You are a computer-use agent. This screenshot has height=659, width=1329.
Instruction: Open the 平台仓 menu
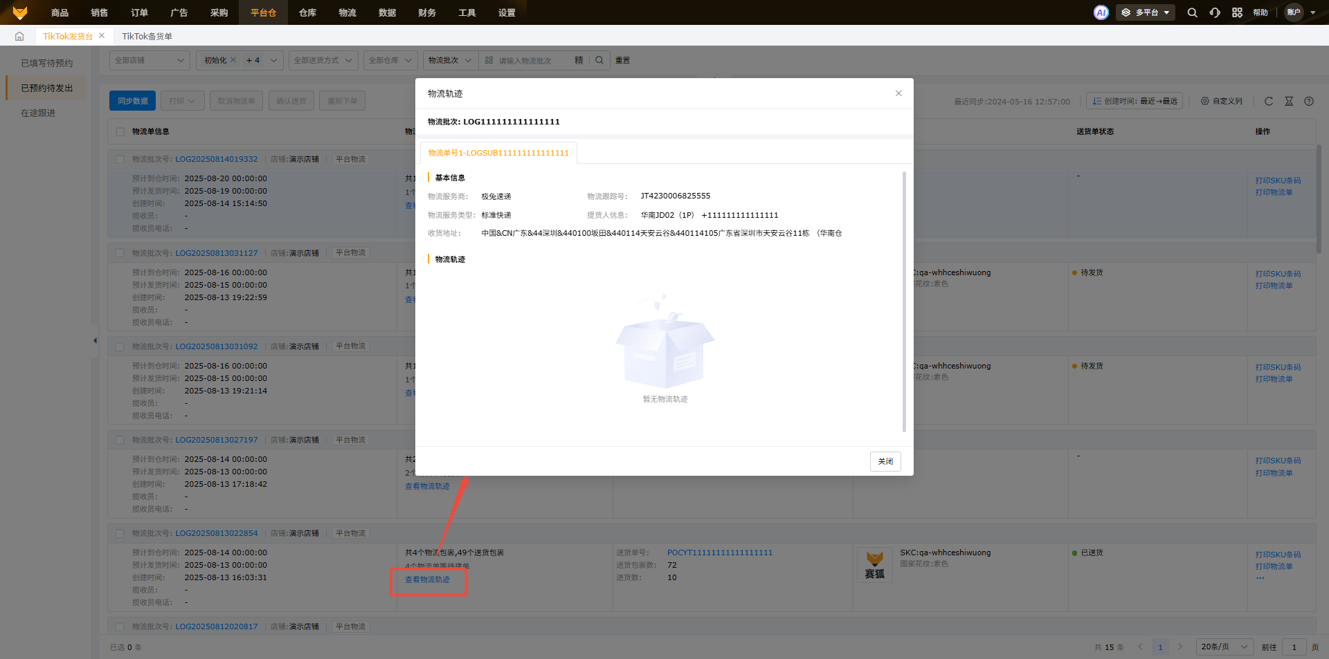(263, 12)
